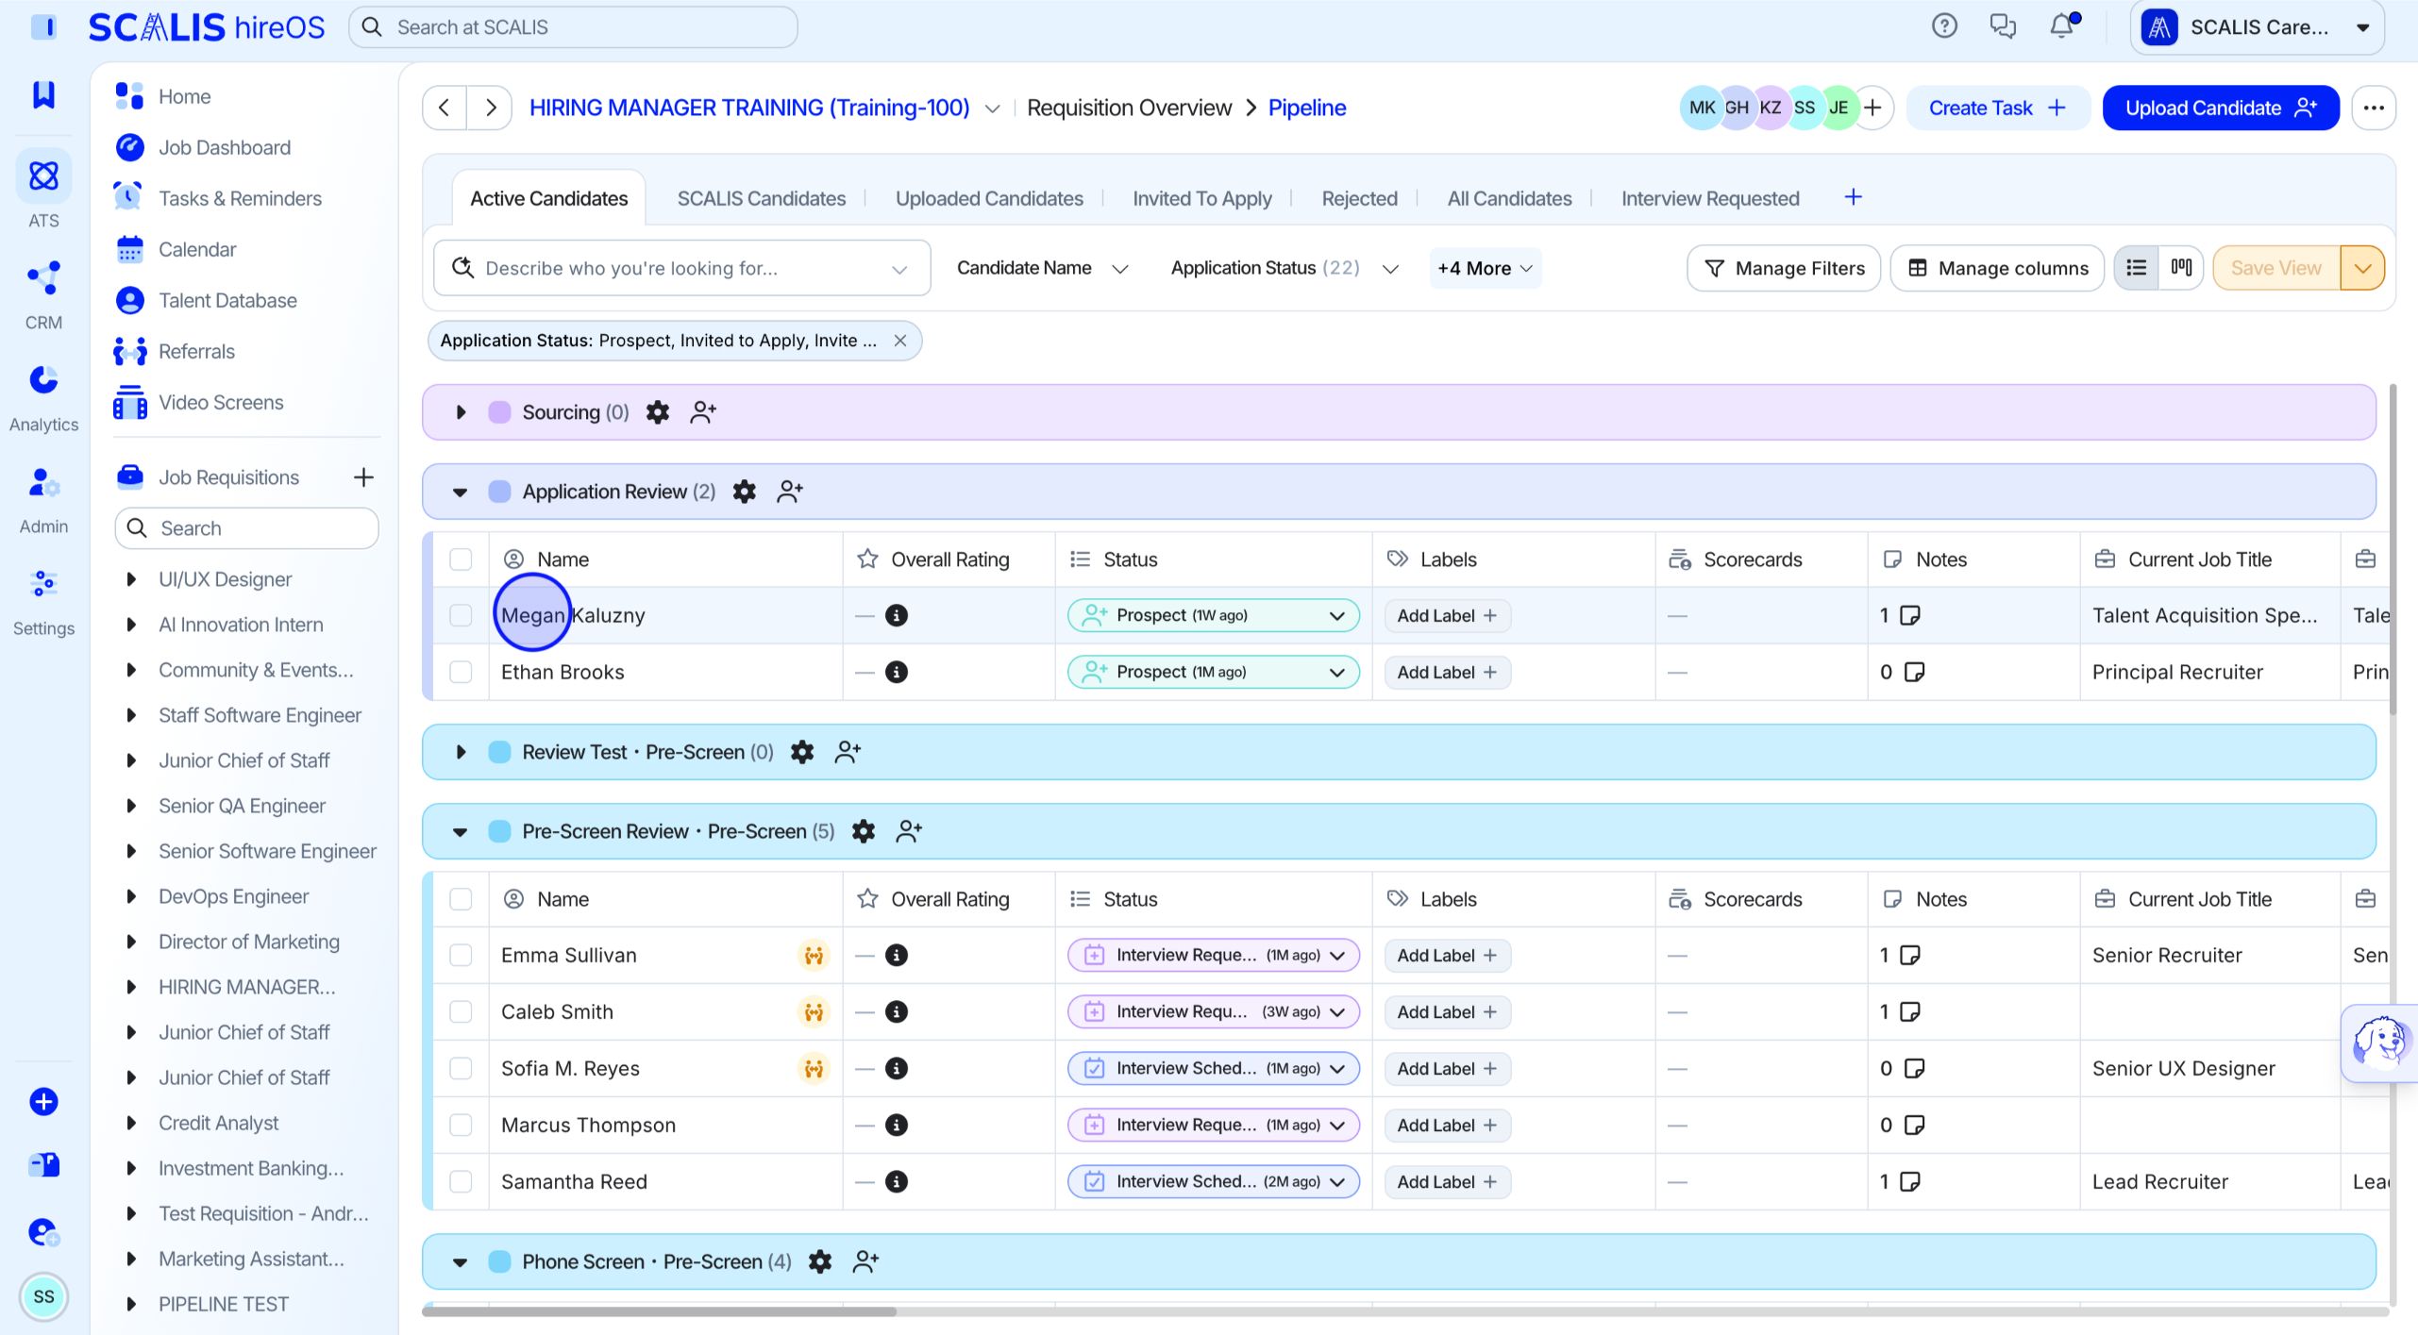Open Sourcing stage settings gear
Viewport: 2418px width, 1335px height.
click(658, 412)
